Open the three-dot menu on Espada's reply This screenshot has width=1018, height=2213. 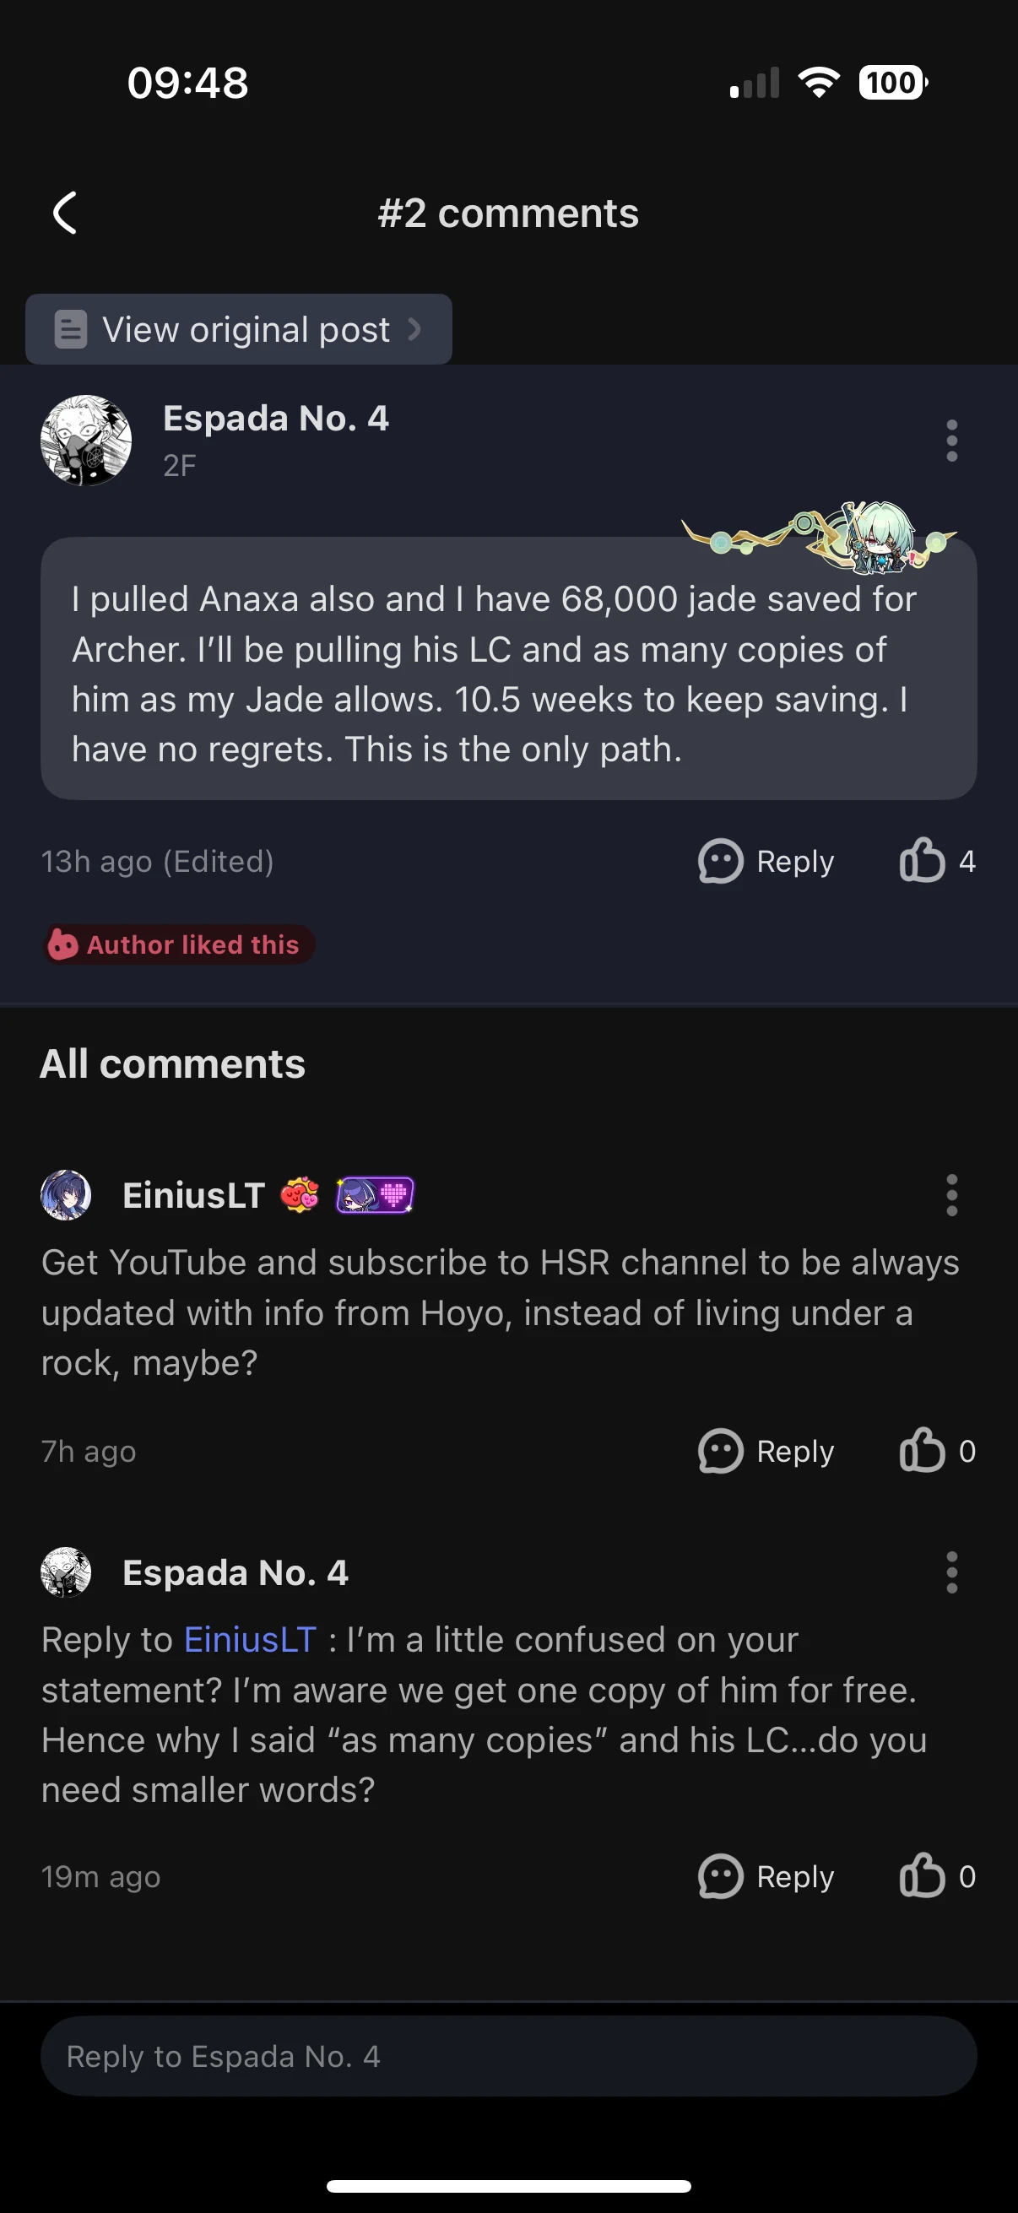[951, 1573]
